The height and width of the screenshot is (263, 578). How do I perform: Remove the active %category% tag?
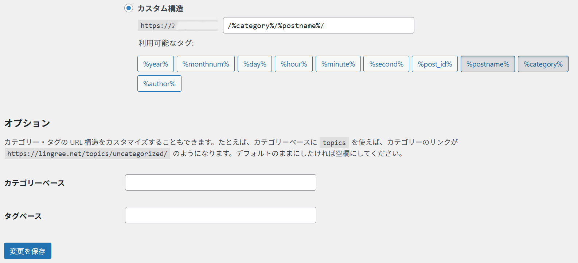pyautogui.click(x=543, y=64)
